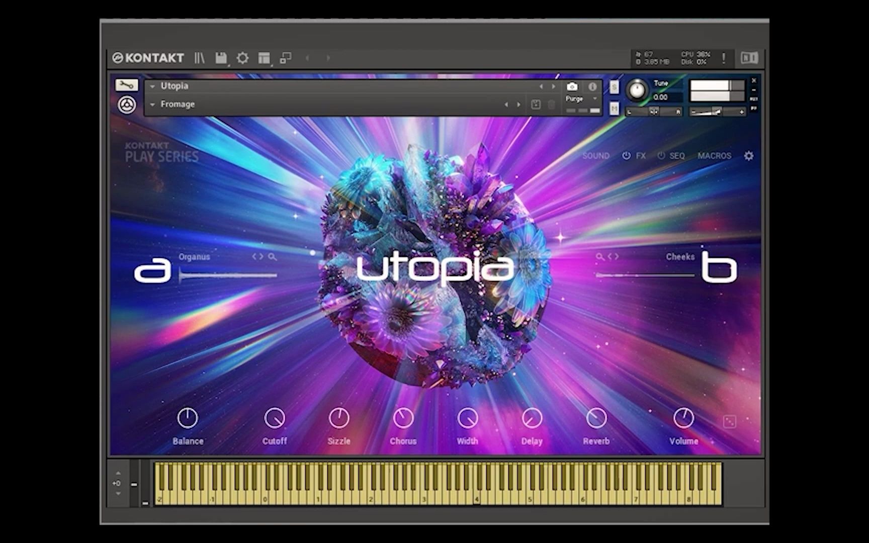Open the Purge dropdown menu

tap(595, 99)
